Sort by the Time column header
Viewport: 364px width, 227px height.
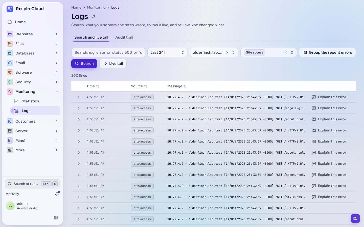pyautogui.click(x=93, y=86)
